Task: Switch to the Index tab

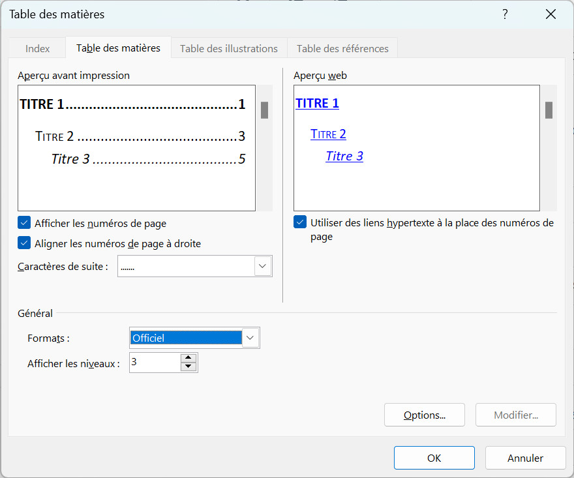Action: click(x=37, y=48)
